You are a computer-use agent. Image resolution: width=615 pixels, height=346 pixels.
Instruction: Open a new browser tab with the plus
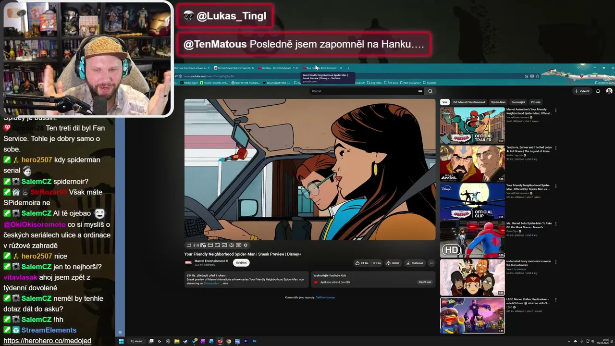tap(348, 68)
